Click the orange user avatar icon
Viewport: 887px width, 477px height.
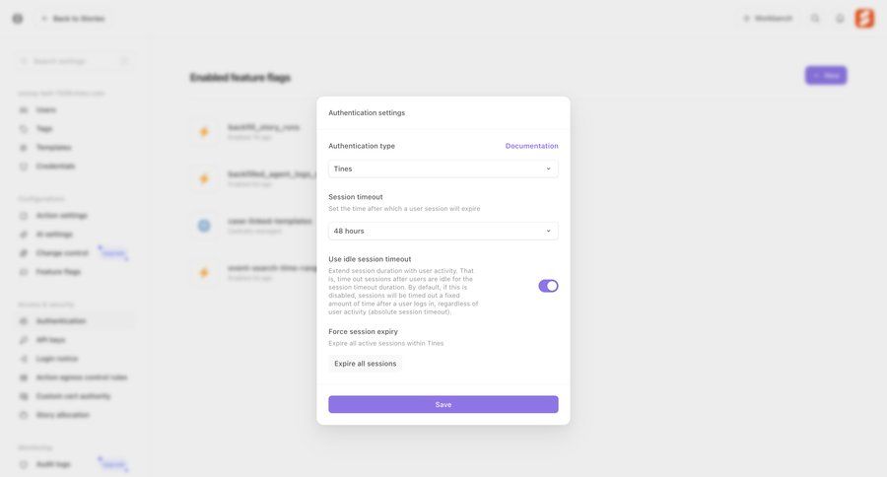coord(864,18)
